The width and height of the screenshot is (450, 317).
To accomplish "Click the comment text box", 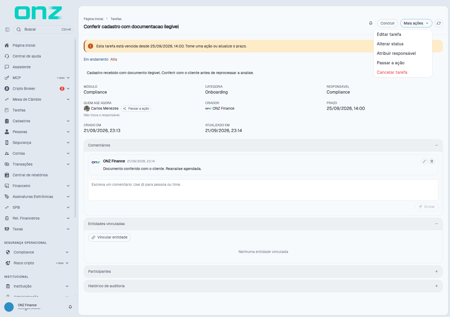I will pyautogui.click(x=263, y=190).
